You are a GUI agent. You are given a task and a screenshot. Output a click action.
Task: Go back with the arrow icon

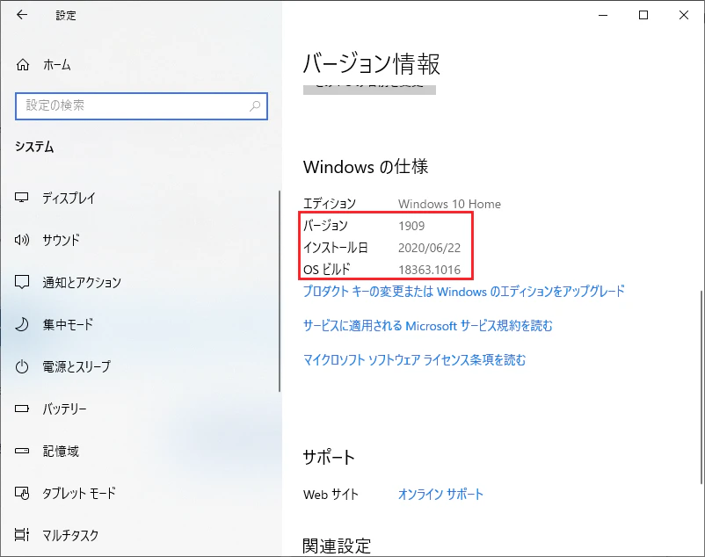click(22, 15)
